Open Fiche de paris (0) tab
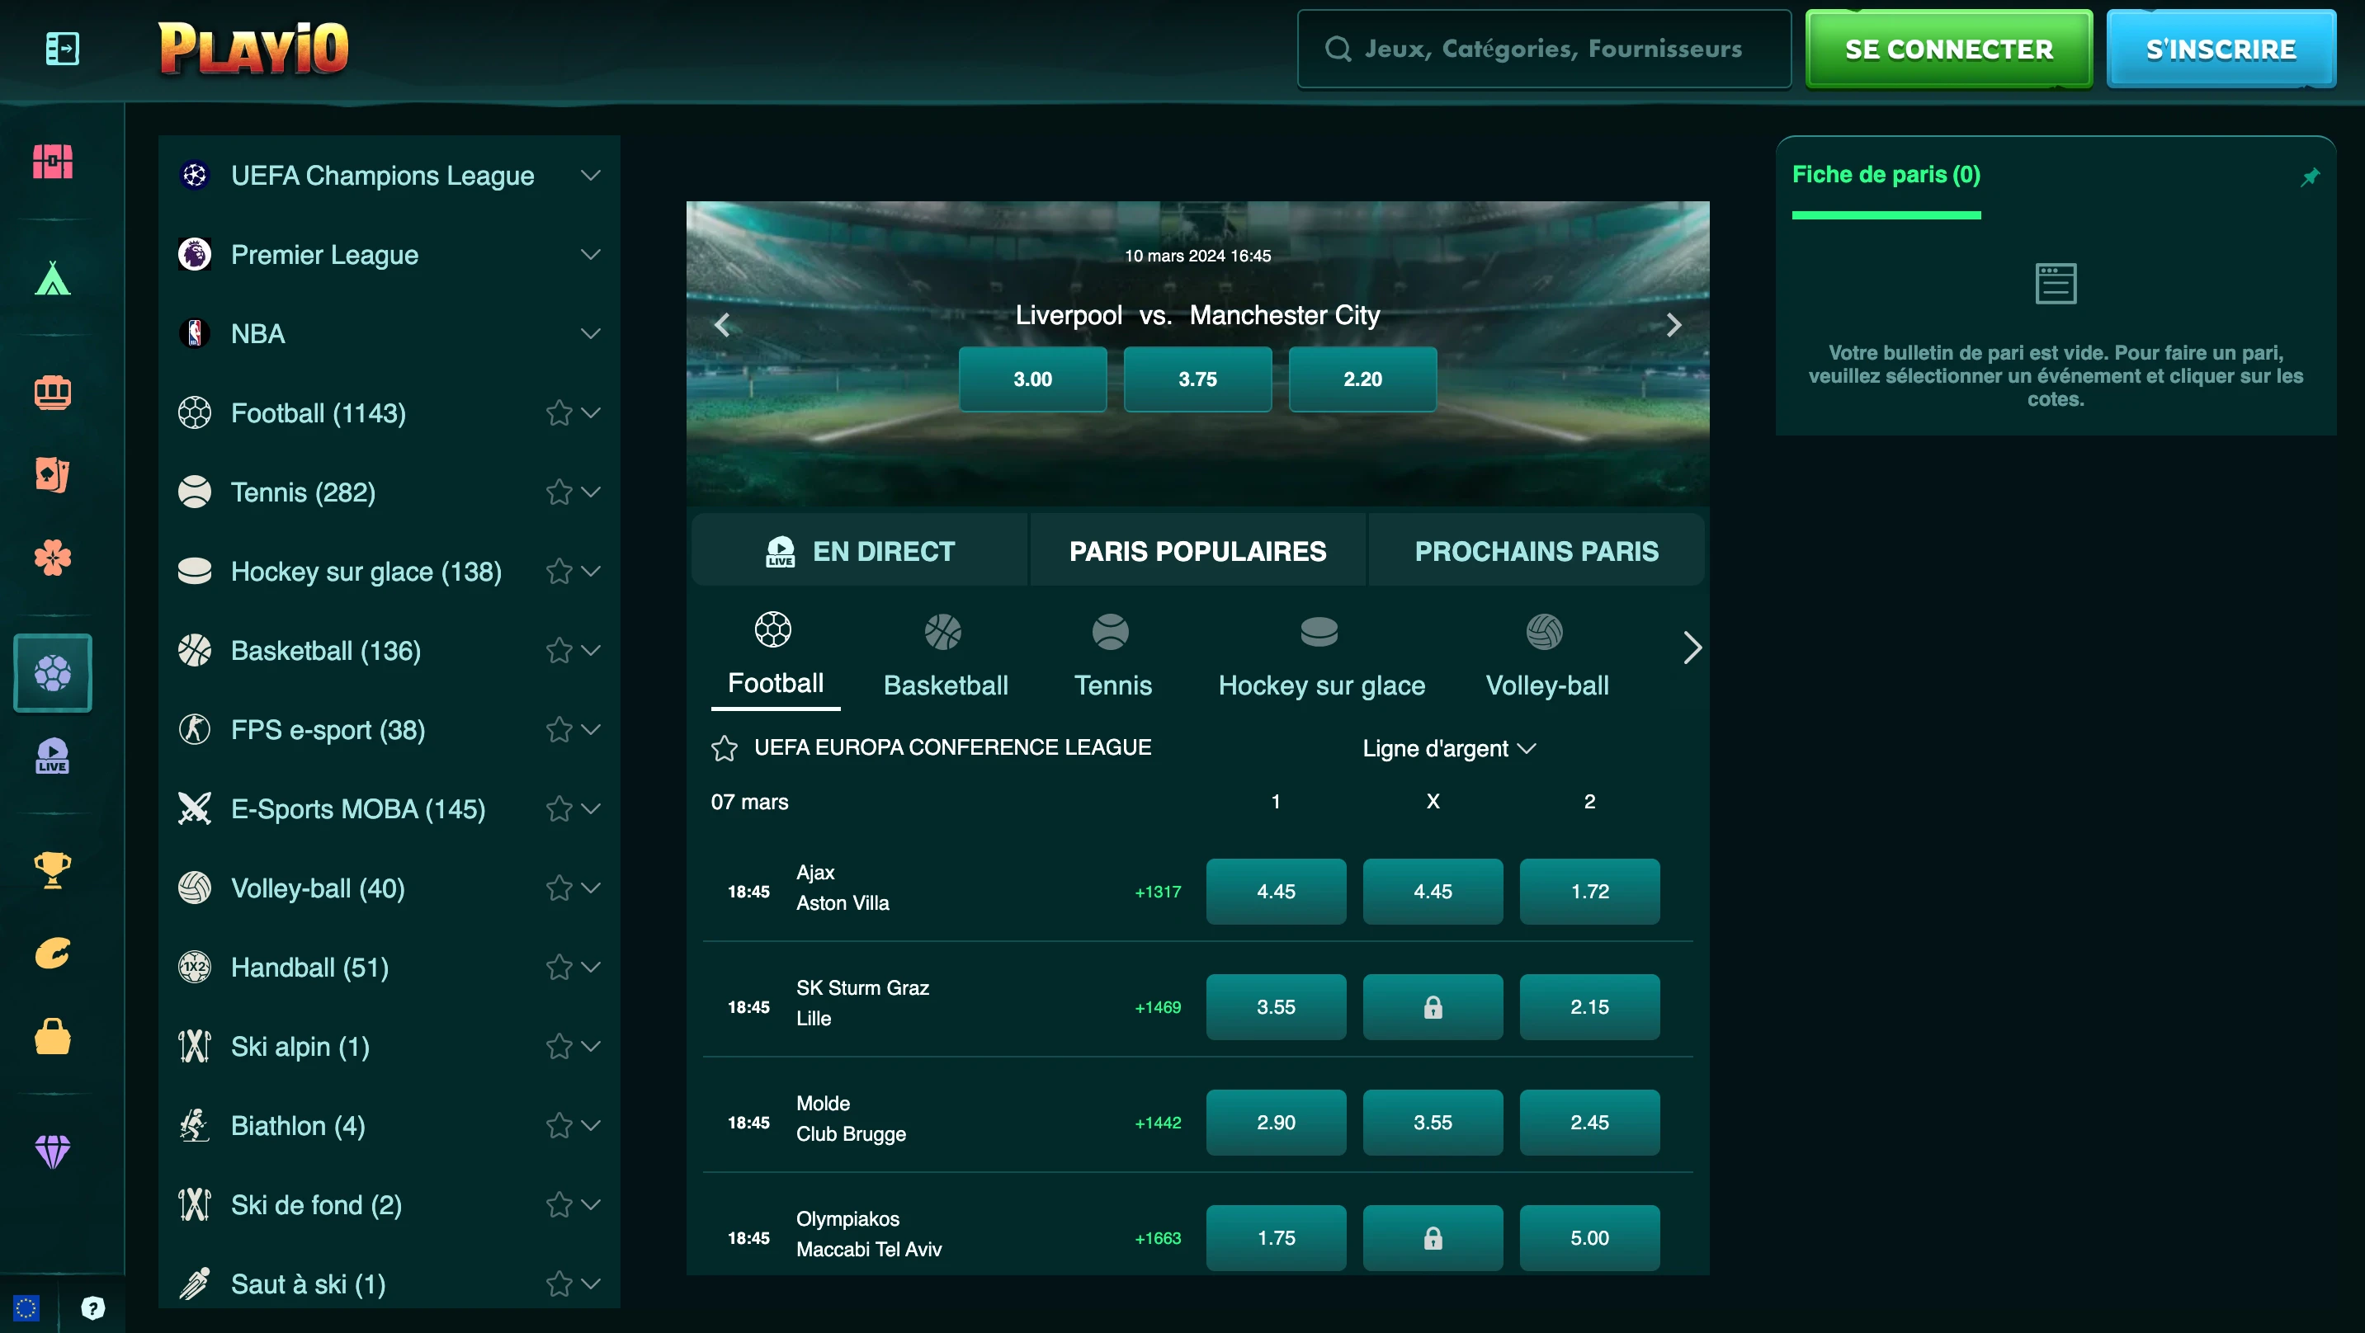This screenshot has width=2365, height=1333. (x=1885, y=176)
